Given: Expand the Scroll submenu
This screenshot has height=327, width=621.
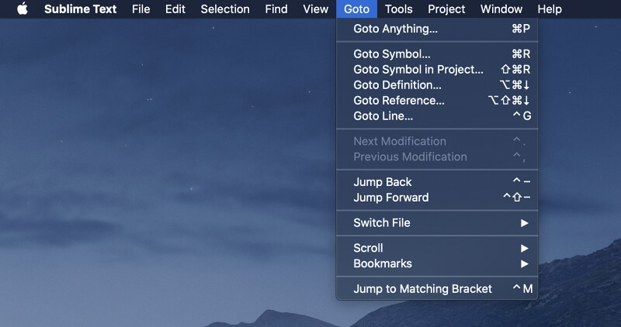Looking at the screenshot, I should point(437,248).
